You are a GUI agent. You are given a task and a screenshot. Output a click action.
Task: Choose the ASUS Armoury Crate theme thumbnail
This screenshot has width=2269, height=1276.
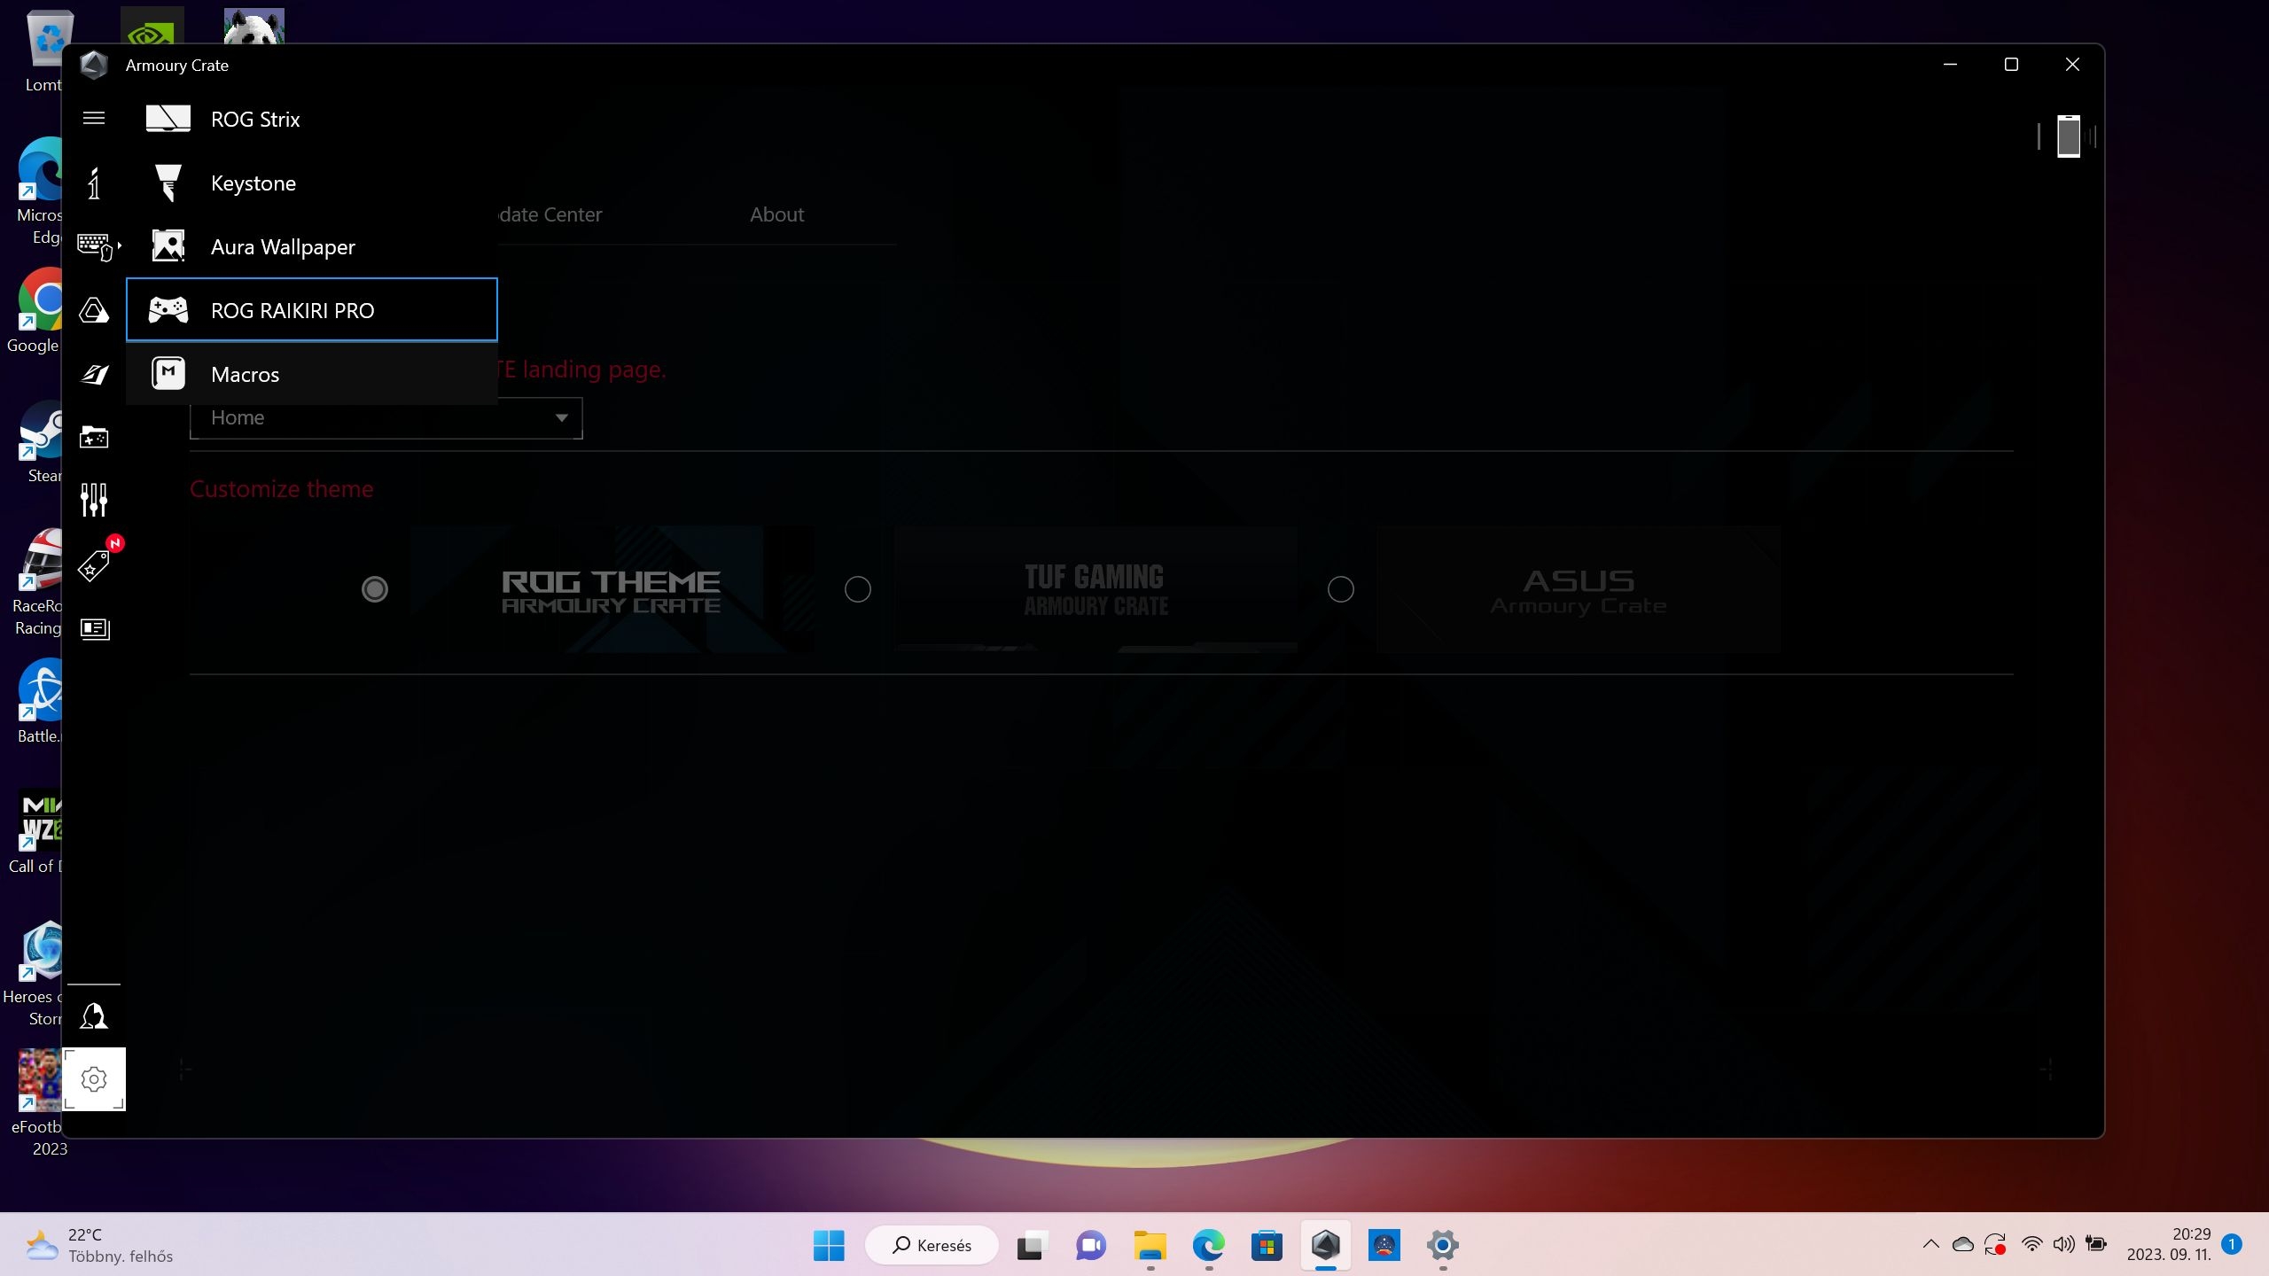click(x=1579, y=589)
